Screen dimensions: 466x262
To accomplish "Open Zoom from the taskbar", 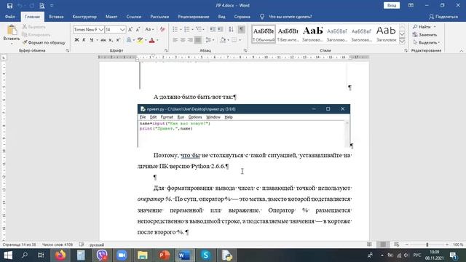I will (x=122, y=255).
